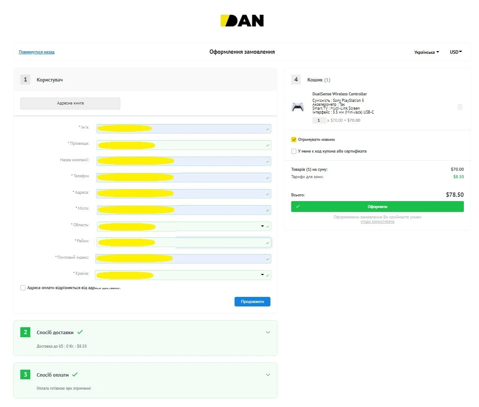The width and height of the screenshot is (479, 407).
Task: Enable the coupon or certificate code checkbox
Action: coord(294,151)
